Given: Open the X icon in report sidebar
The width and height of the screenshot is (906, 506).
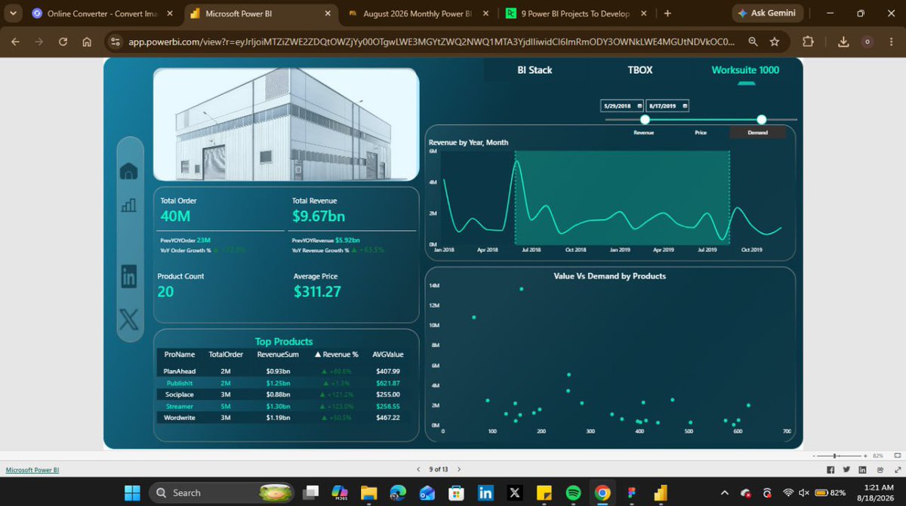Looking at the screenshot, I should tap(130, 320).
